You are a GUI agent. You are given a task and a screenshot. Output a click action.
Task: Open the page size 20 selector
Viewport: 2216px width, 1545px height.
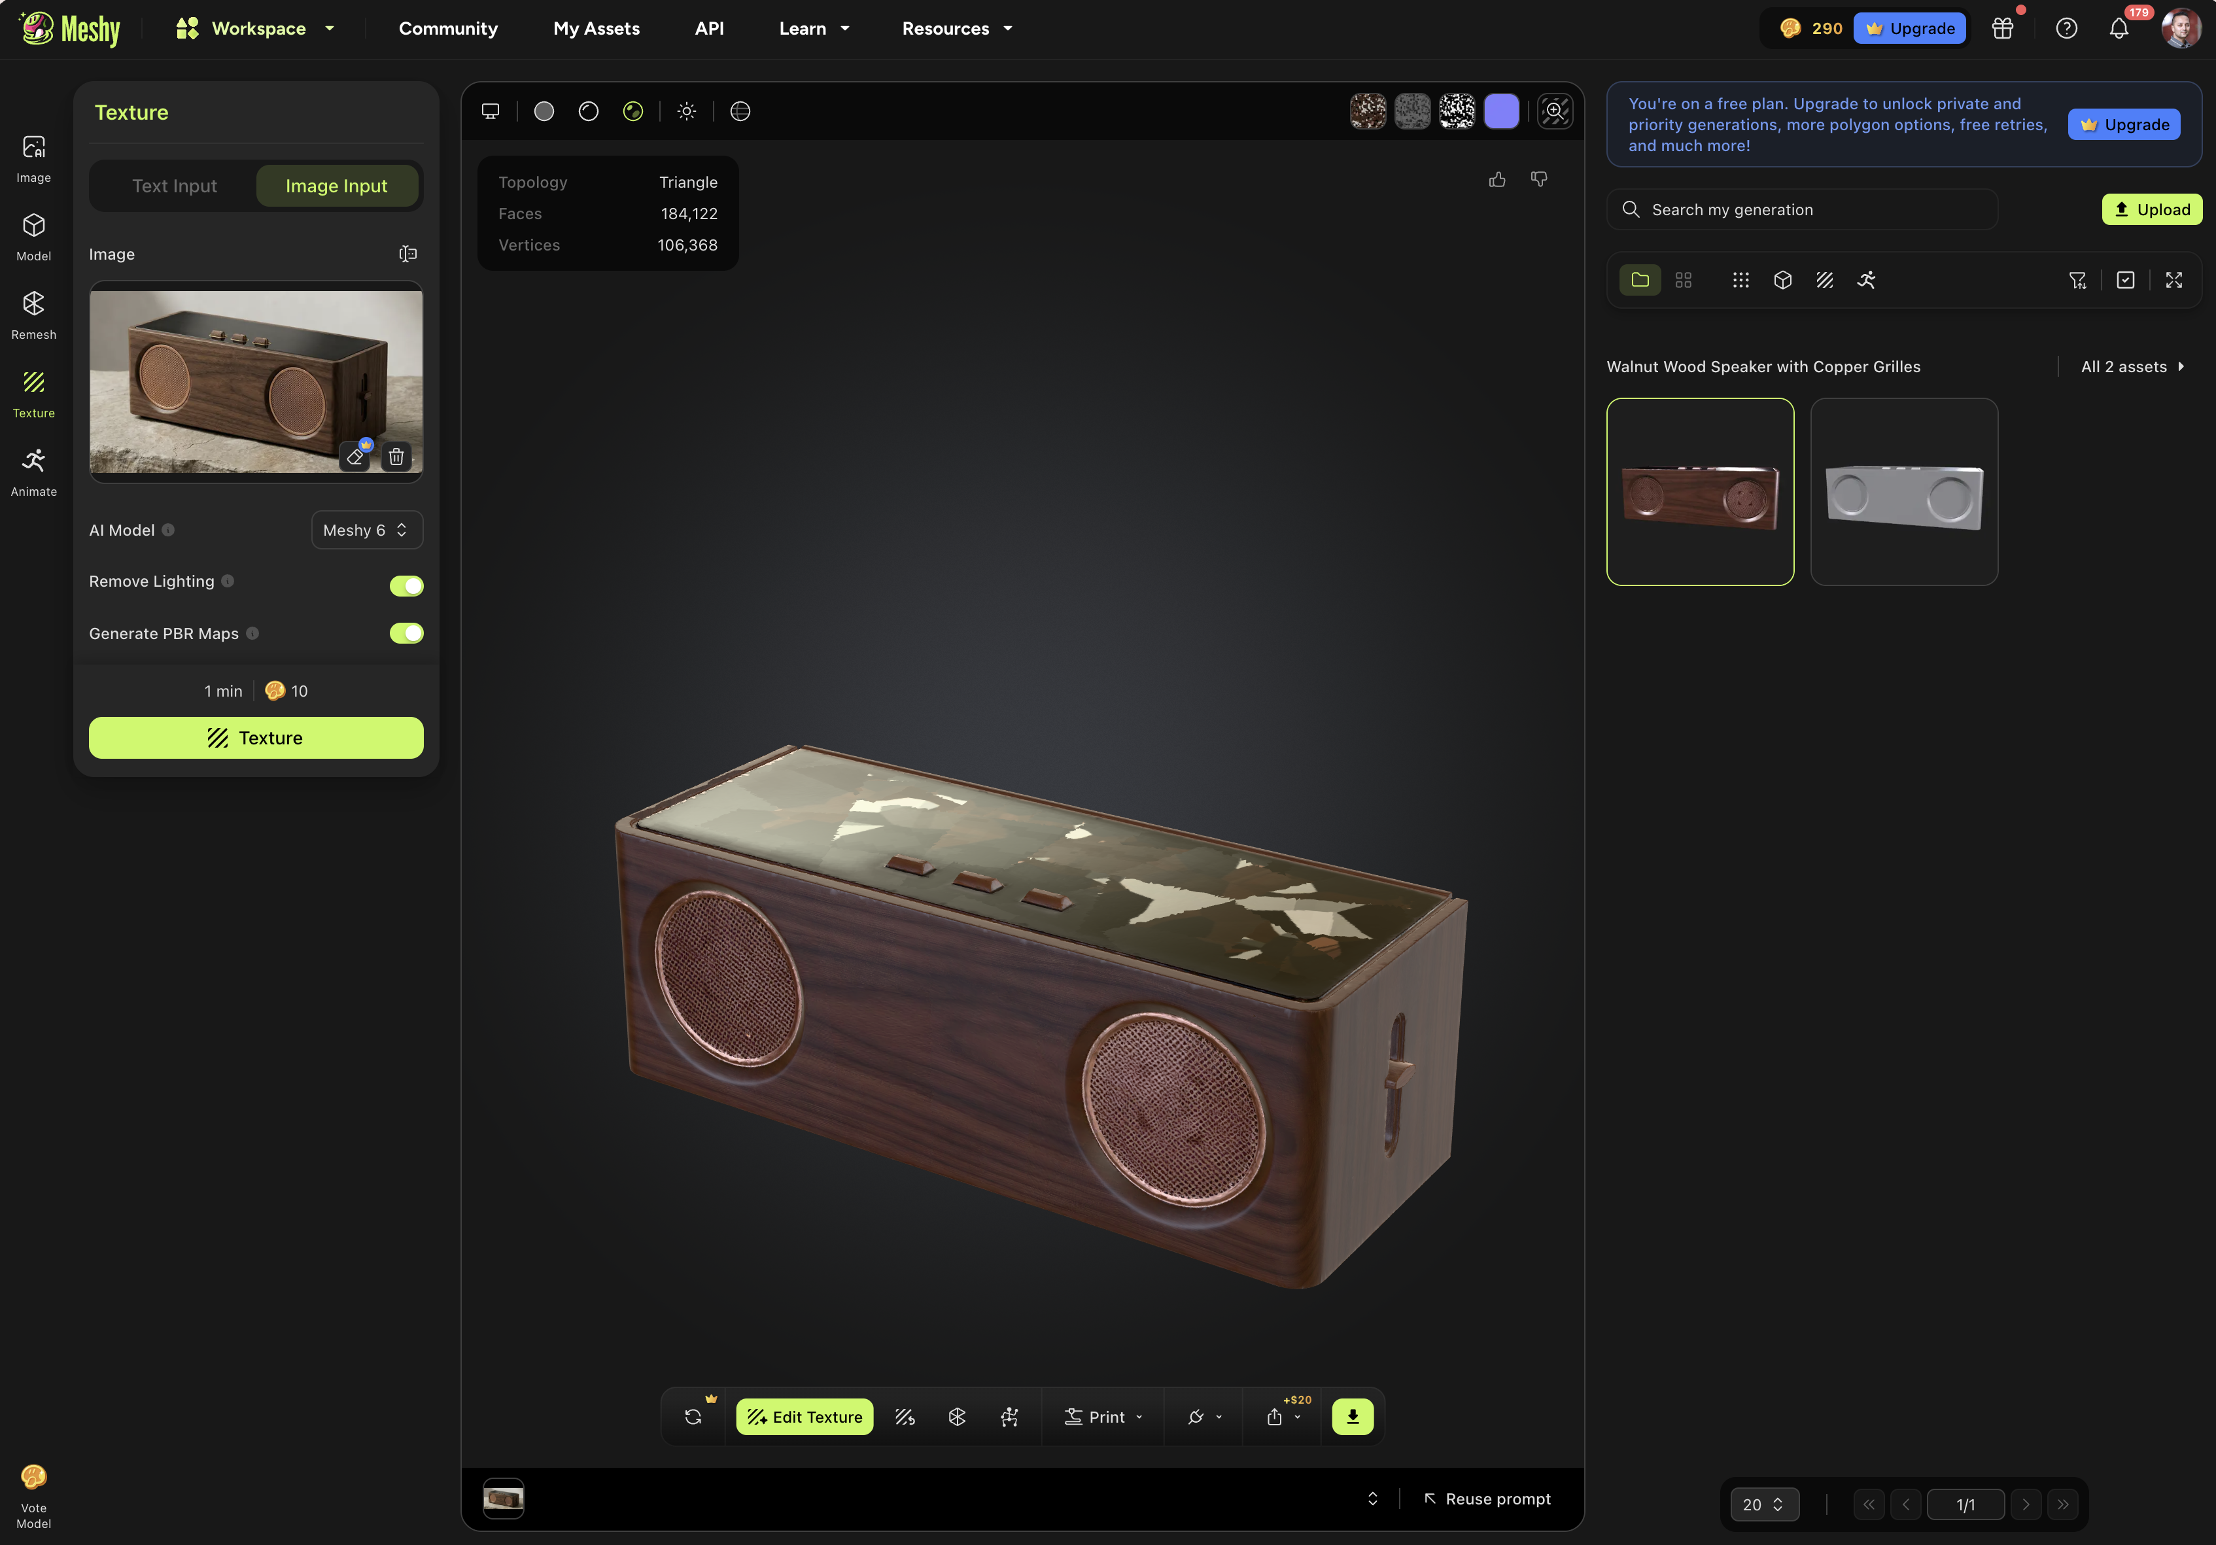point(1763,1504)
